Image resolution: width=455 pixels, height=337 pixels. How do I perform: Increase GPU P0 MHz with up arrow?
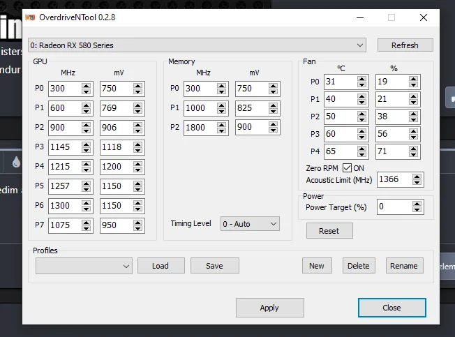pos(86,86)
